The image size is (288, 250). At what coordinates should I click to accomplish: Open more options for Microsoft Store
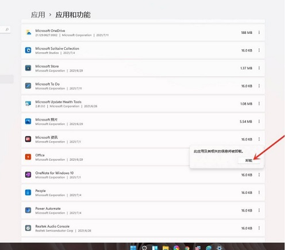click(259, 68)
